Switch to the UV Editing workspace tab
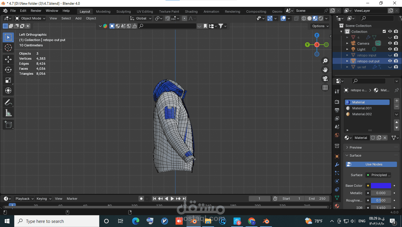Viewport: 402px width, 227px height. click(145, 12)
